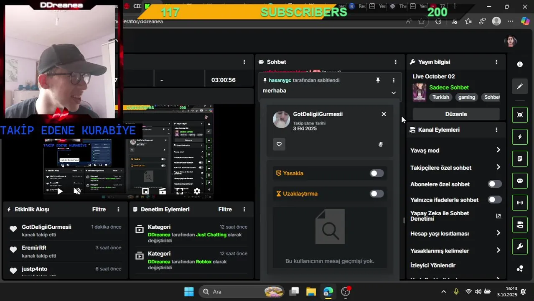The width and height of the screenshot is (534, 301).
Task: Toggle the lightning activity feed panel icon
Action: tap(520, 137)
